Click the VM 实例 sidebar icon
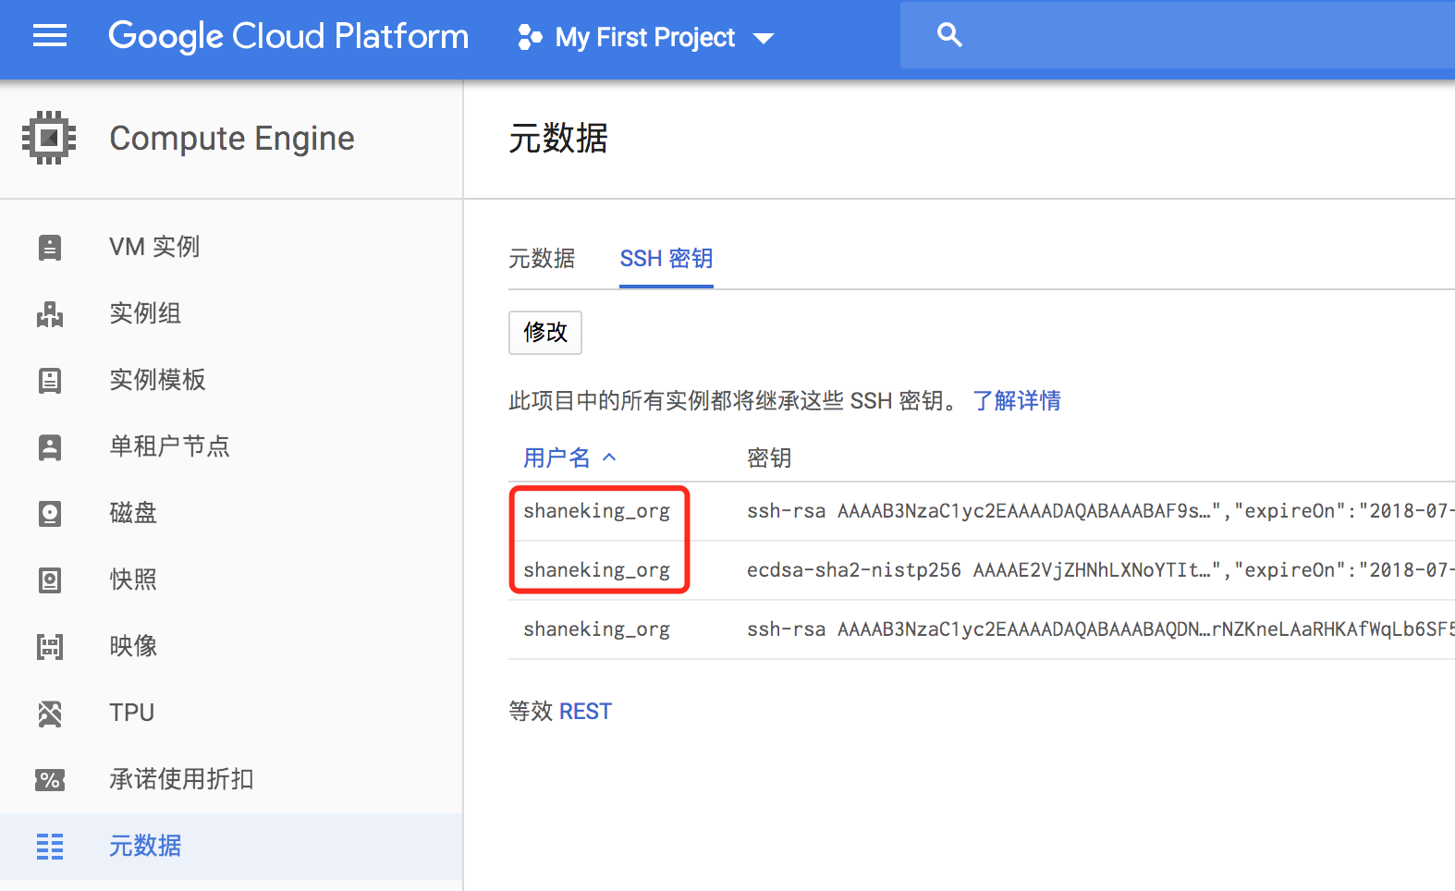Image resolution: width=1455 pixels, height=891 pixels. point(50,247)
